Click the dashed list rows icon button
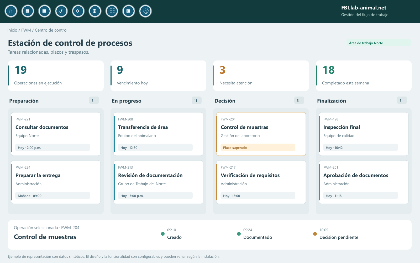 112,11
